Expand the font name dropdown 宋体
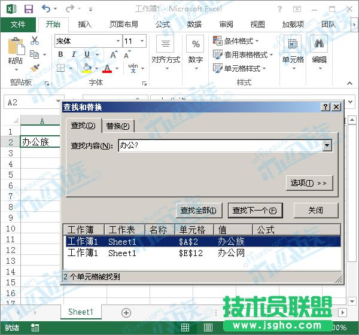 (118, 41)
